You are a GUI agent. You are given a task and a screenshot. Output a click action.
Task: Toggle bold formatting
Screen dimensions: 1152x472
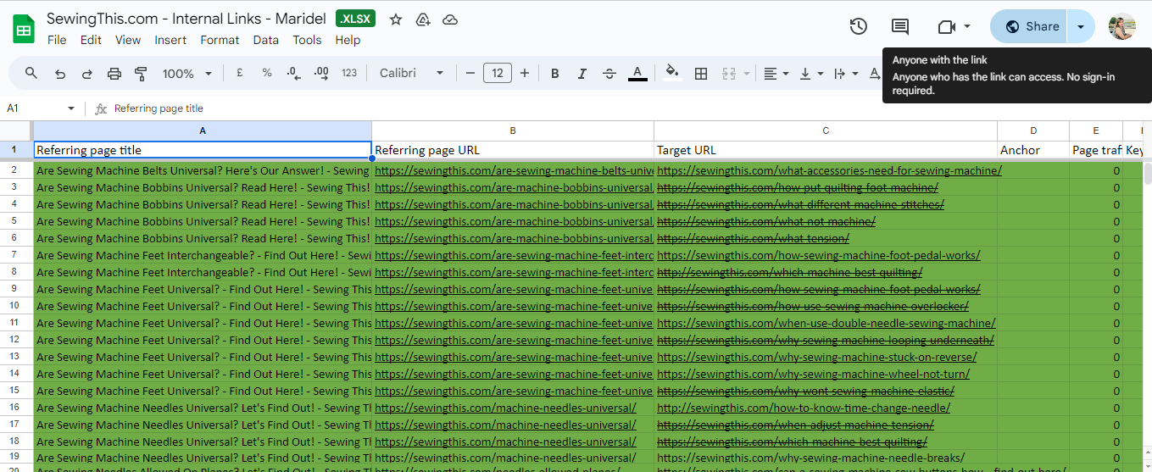pos(555,74)
